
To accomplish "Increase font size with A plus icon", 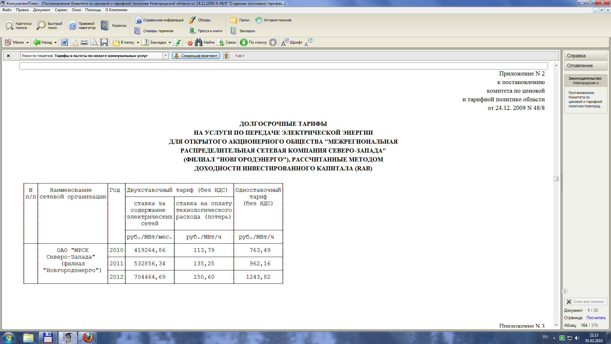I will (x=285, y=42).
